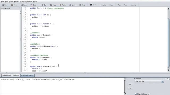The width and height of the screenshot is (170, 95).
Task: Click compiler output scrollbar up arrow
Action: coord(125,79)
